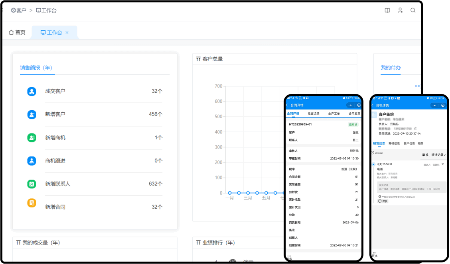The height and width of the screenshot is (264, 450).
Task: Open three-dot menu on 合同详情 phone header
Action: [x=350, y=105]
